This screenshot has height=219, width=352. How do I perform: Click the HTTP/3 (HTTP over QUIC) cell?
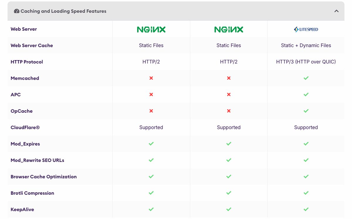[306, 62]
